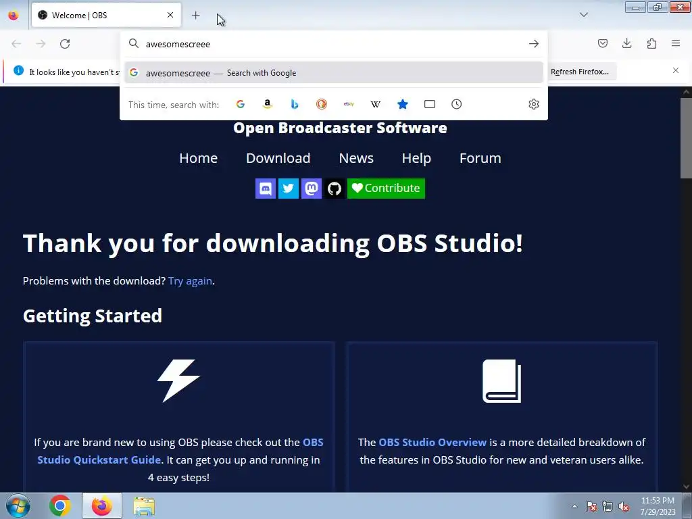
Task: Open the OBS Discord icon
Action: tap(266, 189)
